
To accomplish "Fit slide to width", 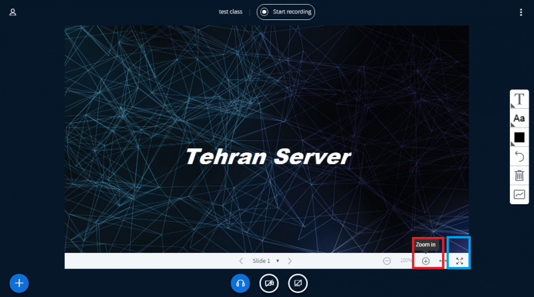I will click(443, 261).
